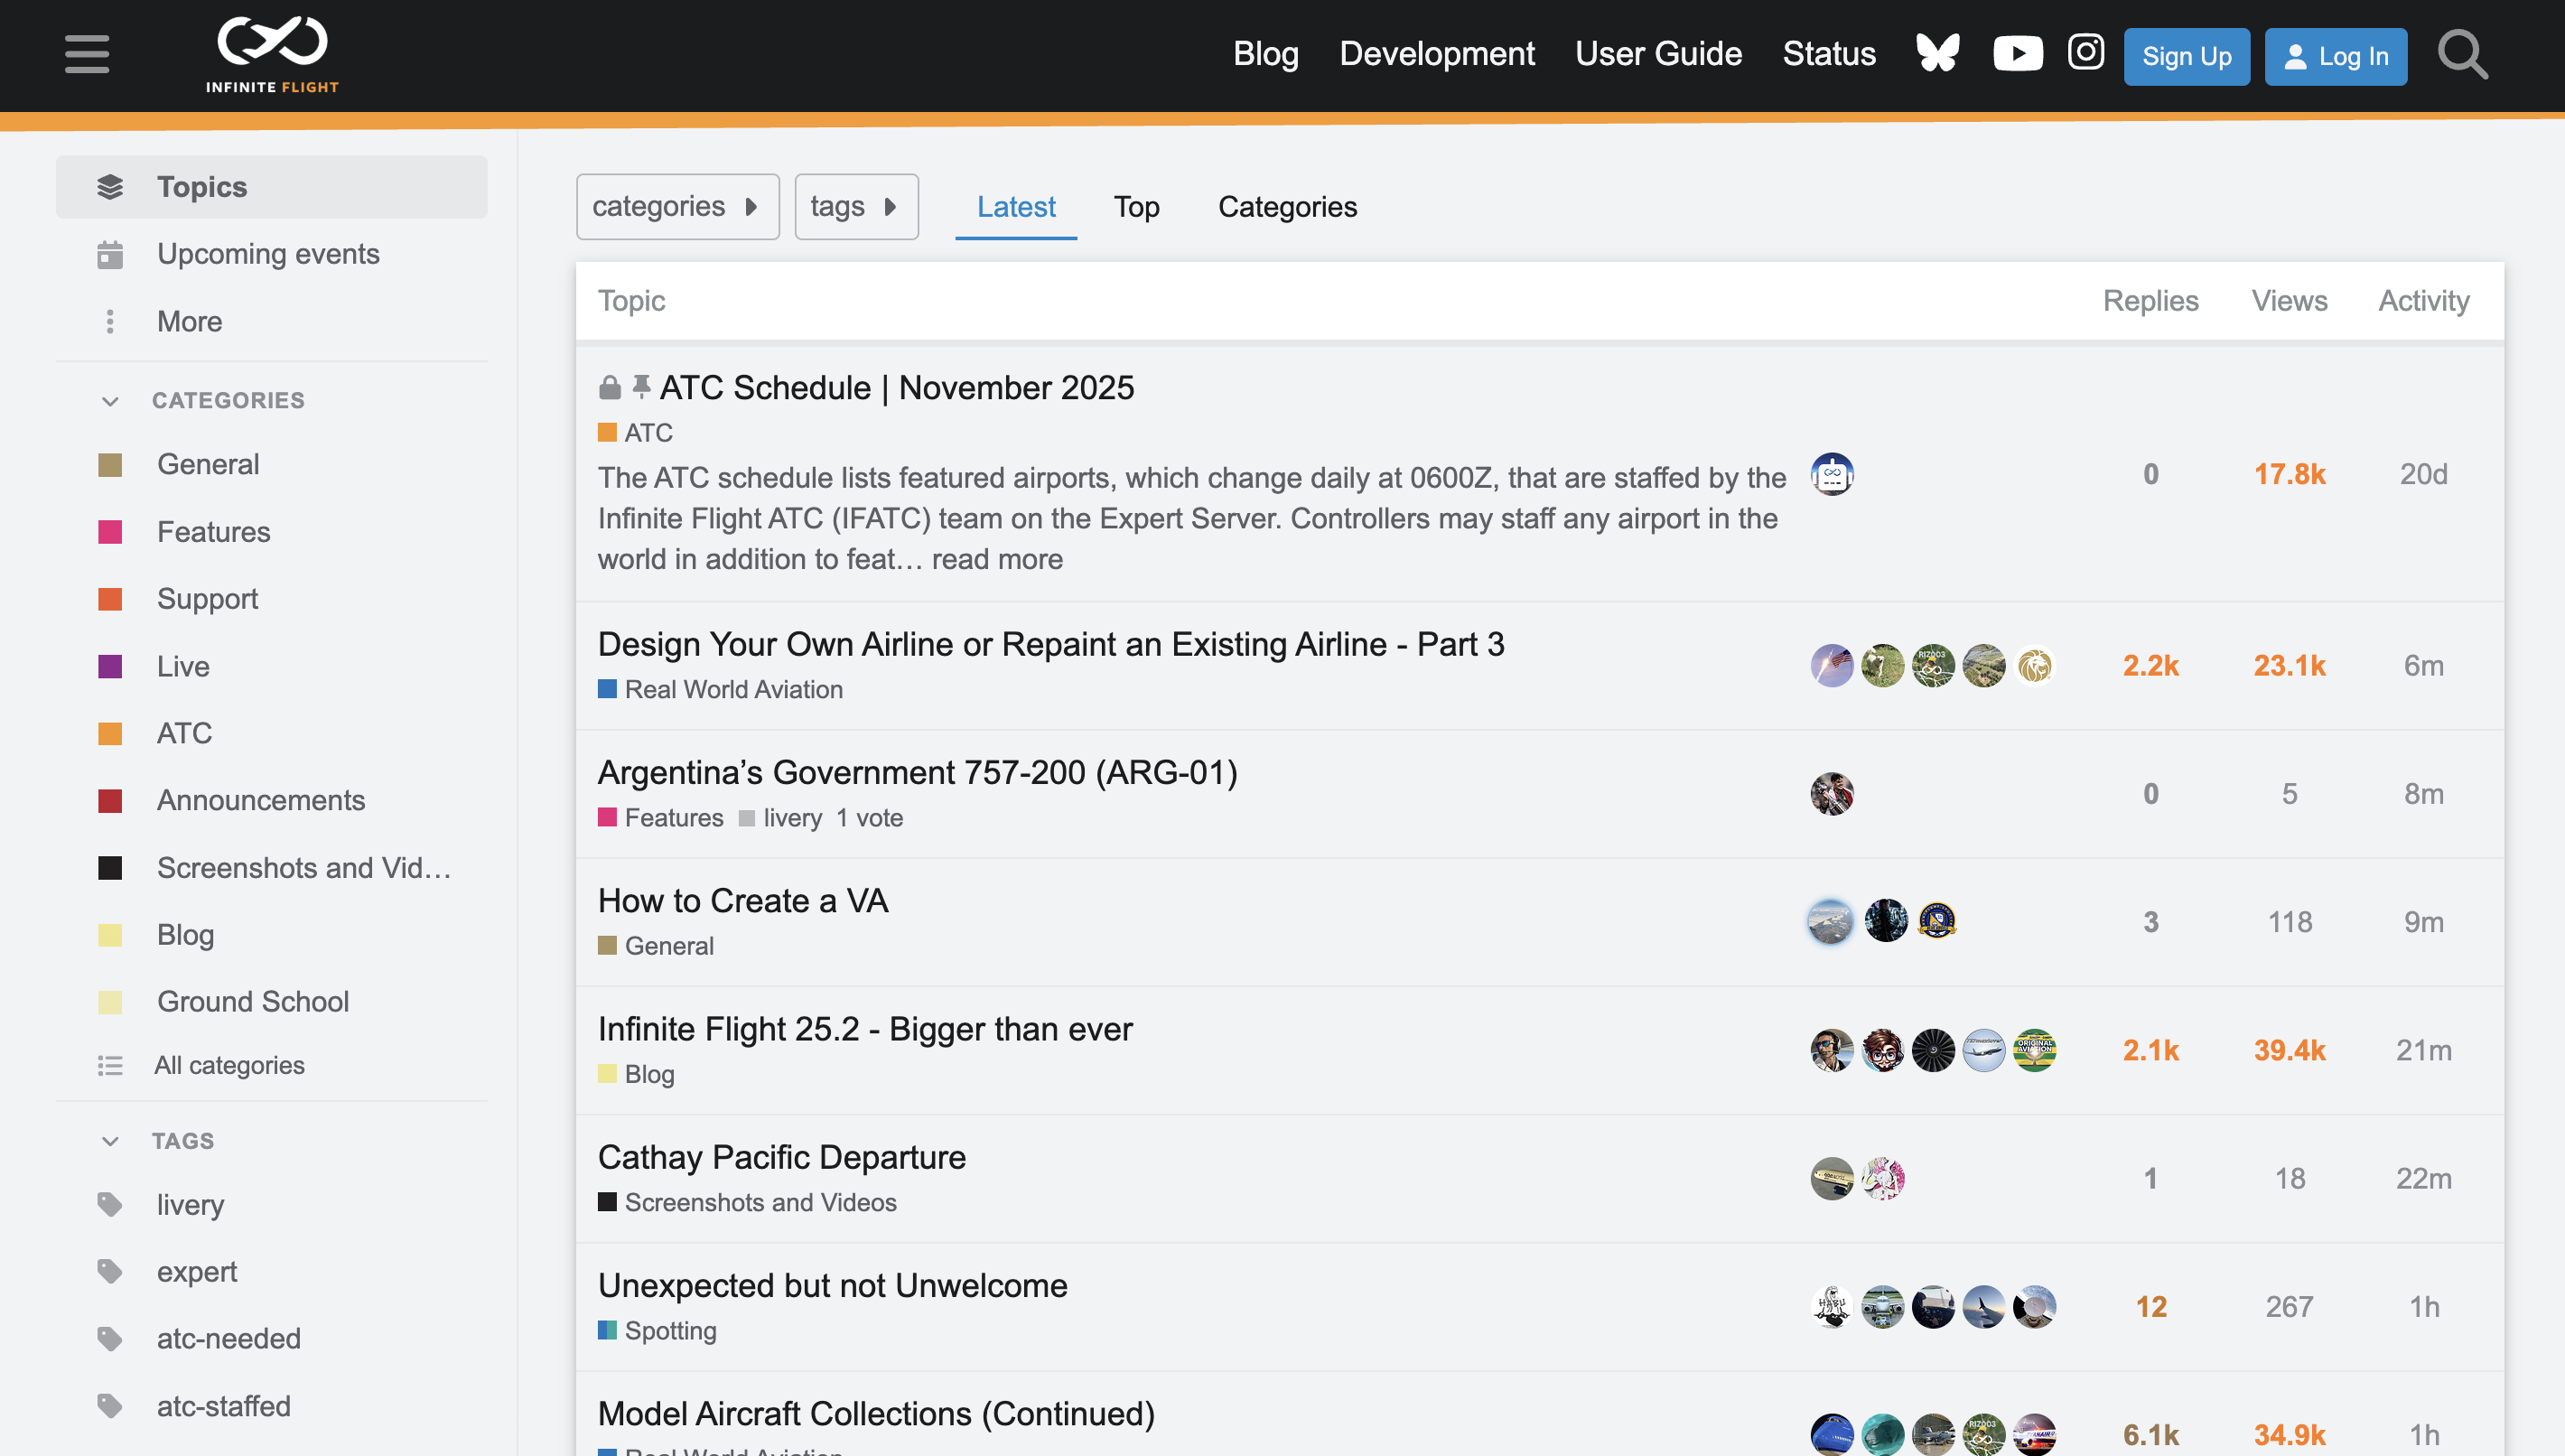Screen dimensions: 2565x1456
Task: Collapse the CATEGORIES sidebar section
Action: (x=110, y=401)
